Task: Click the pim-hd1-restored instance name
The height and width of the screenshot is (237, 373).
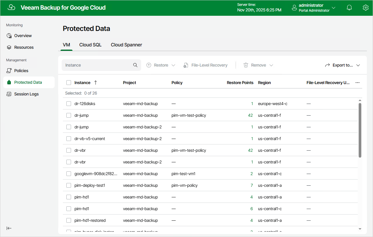Action: click(x=90, y=220)
